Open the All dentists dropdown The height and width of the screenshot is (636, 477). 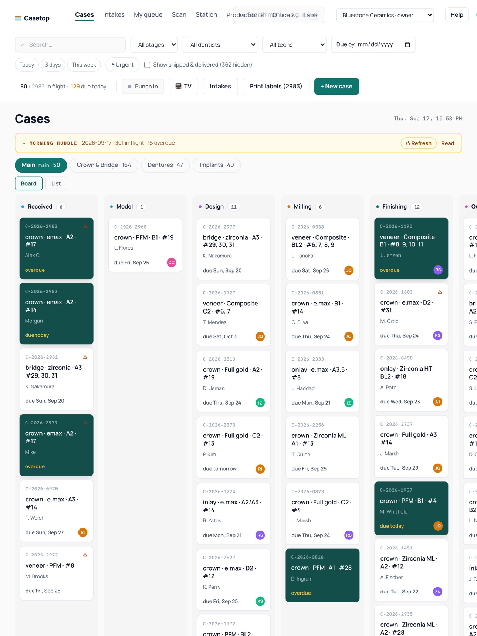pos(220,45)
